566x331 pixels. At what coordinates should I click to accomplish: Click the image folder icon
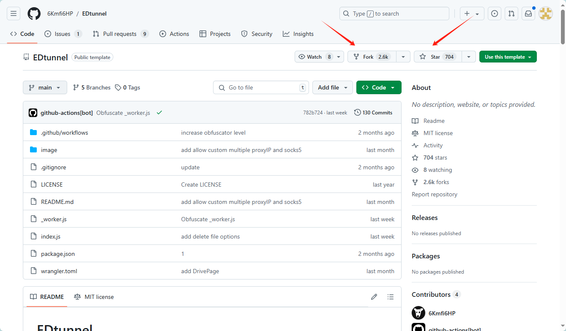pyautogui.click(x=34, y=150)
